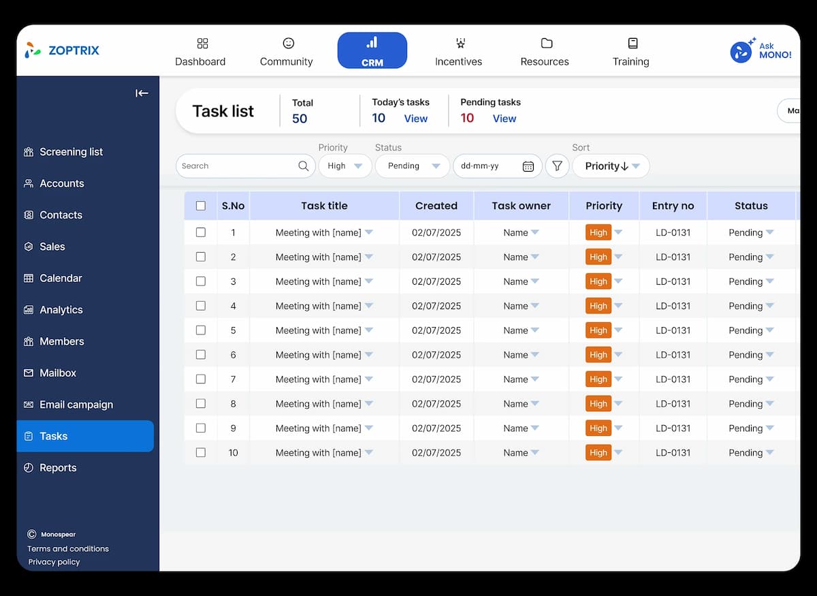Open the Status Pending filter dropdown
This screenshot has height=596, width=817.
412,166
